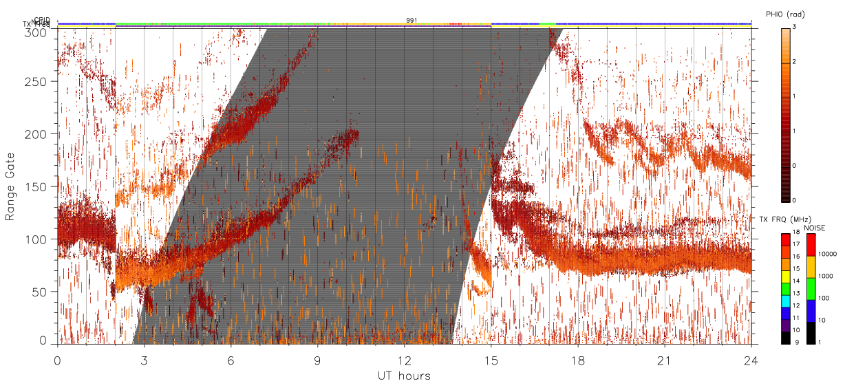845x390 pixels.
Task: Click the 11 label on TX FRQ legend
Action: [796, 318]
